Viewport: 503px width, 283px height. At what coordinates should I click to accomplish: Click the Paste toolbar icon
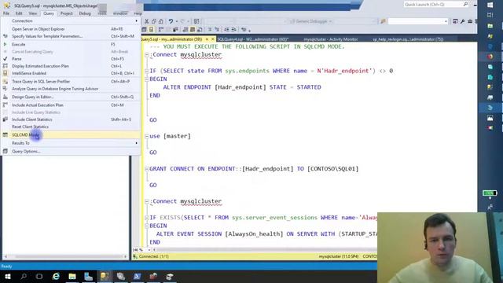160,21
